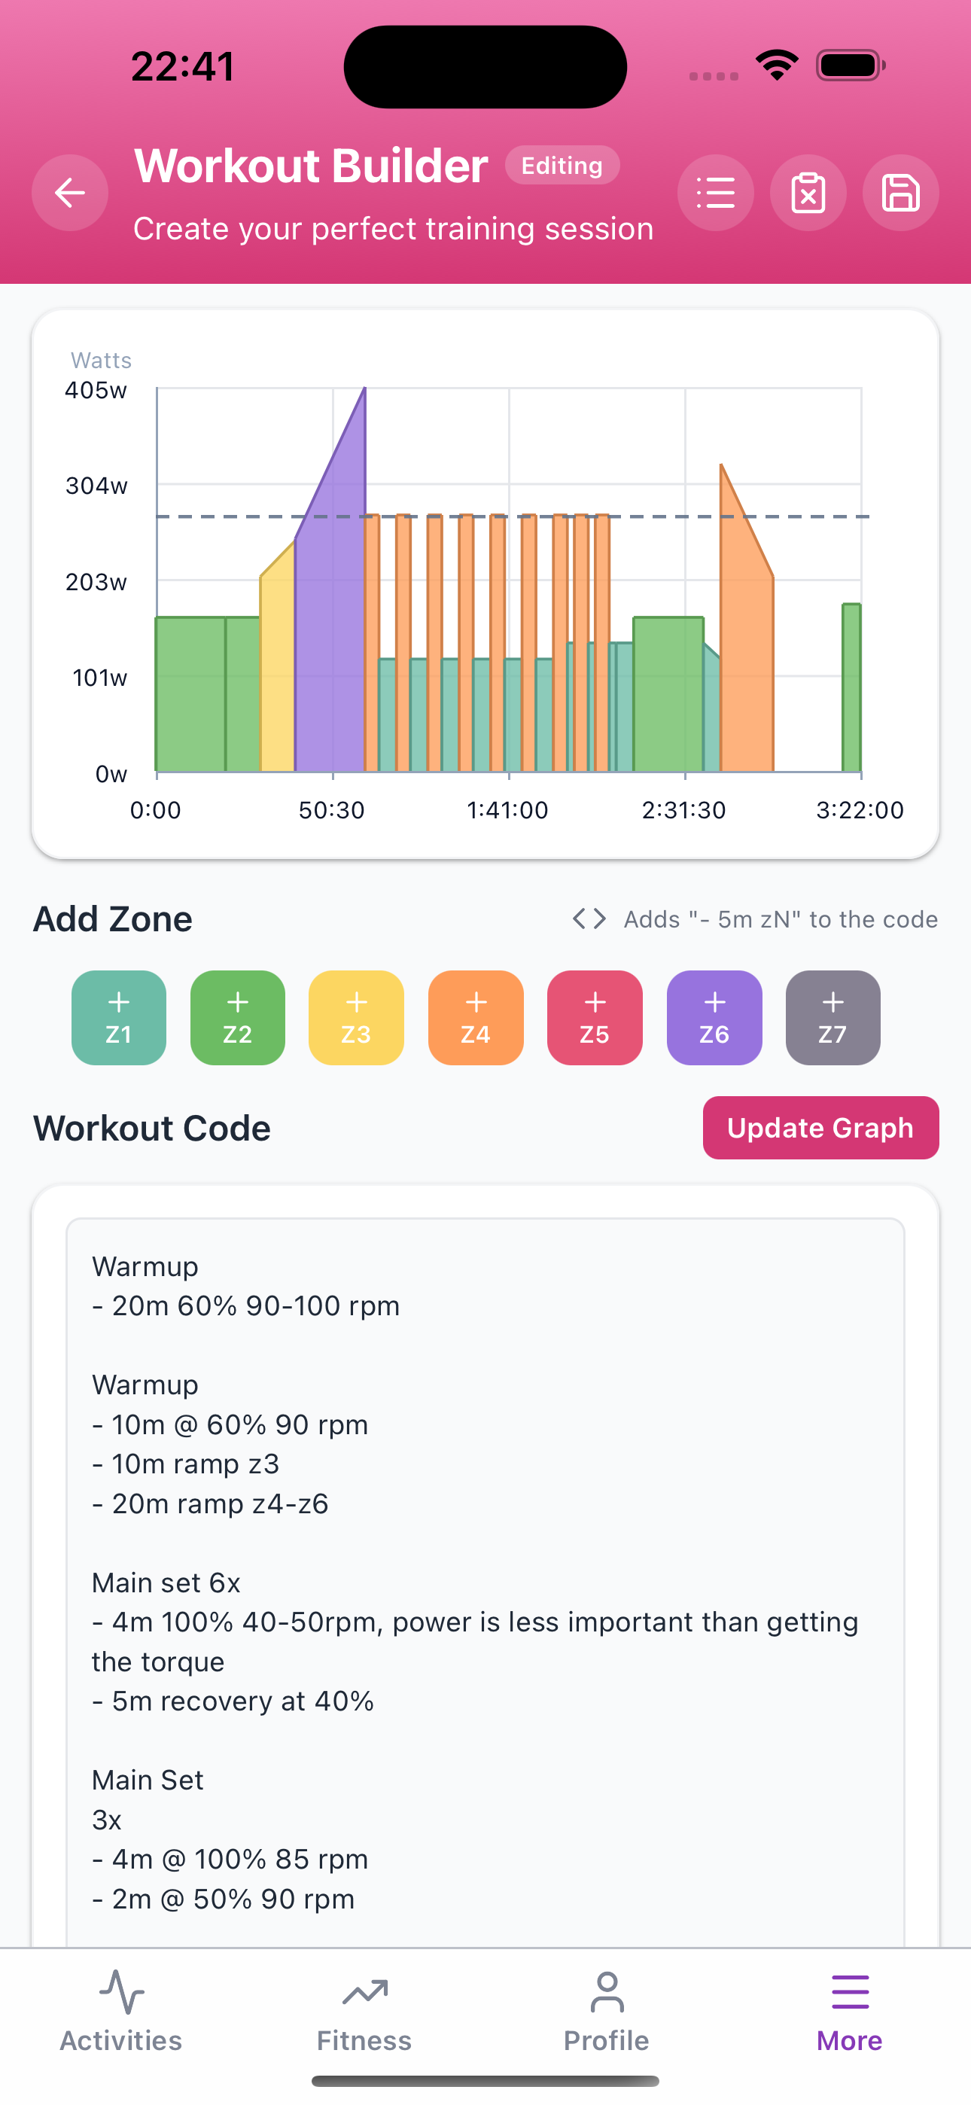This screenshot has height=2105, width=971.
Task: Add a Z2 zone to the workout
Action: pos(237,1017)
